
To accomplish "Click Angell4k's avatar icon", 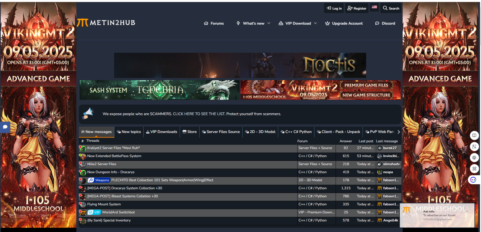I will point(380,220).
